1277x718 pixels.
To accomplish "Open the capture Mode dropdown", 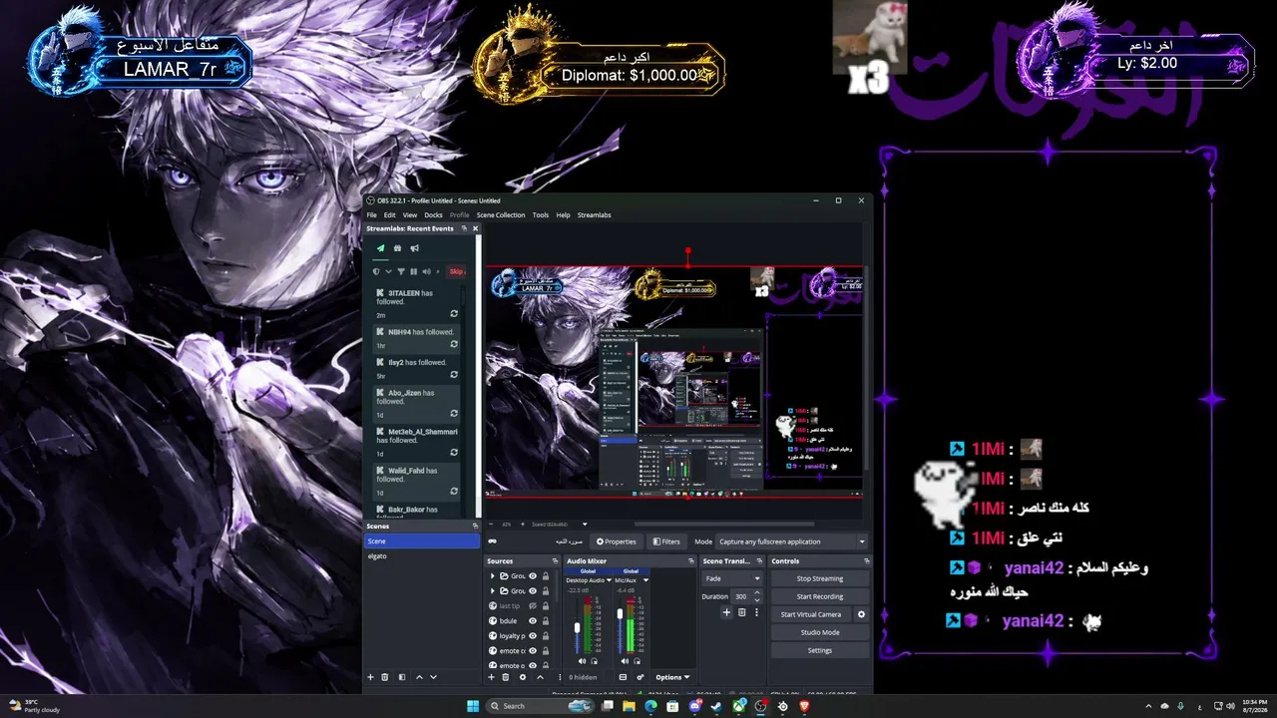I will 792,541.
